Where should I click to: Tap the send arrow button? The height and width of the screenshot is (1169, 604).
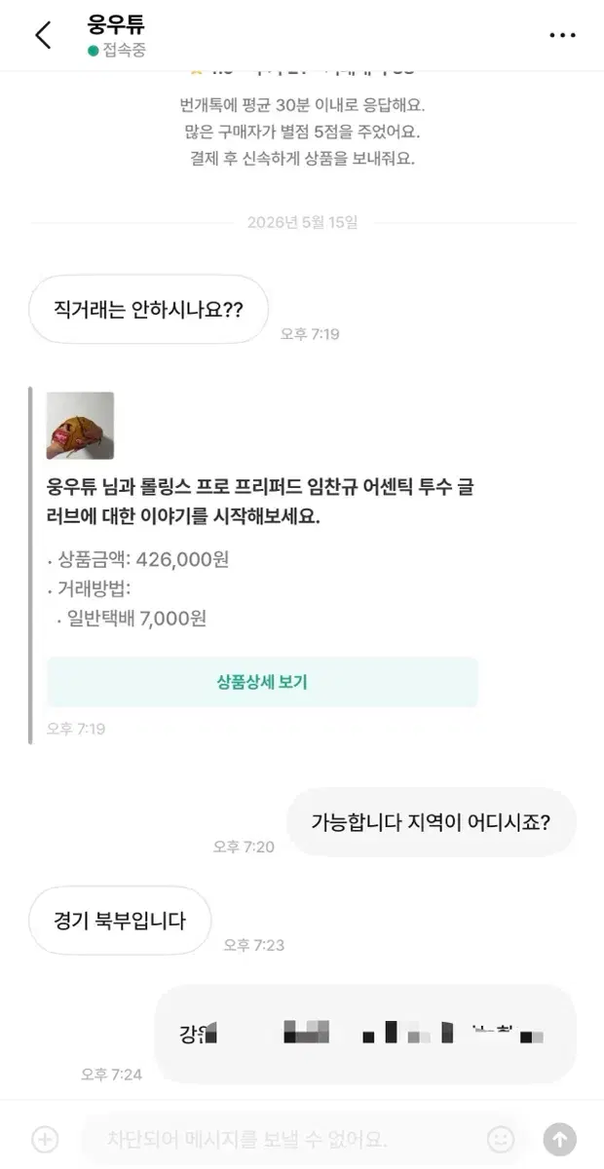point(559,1138)
